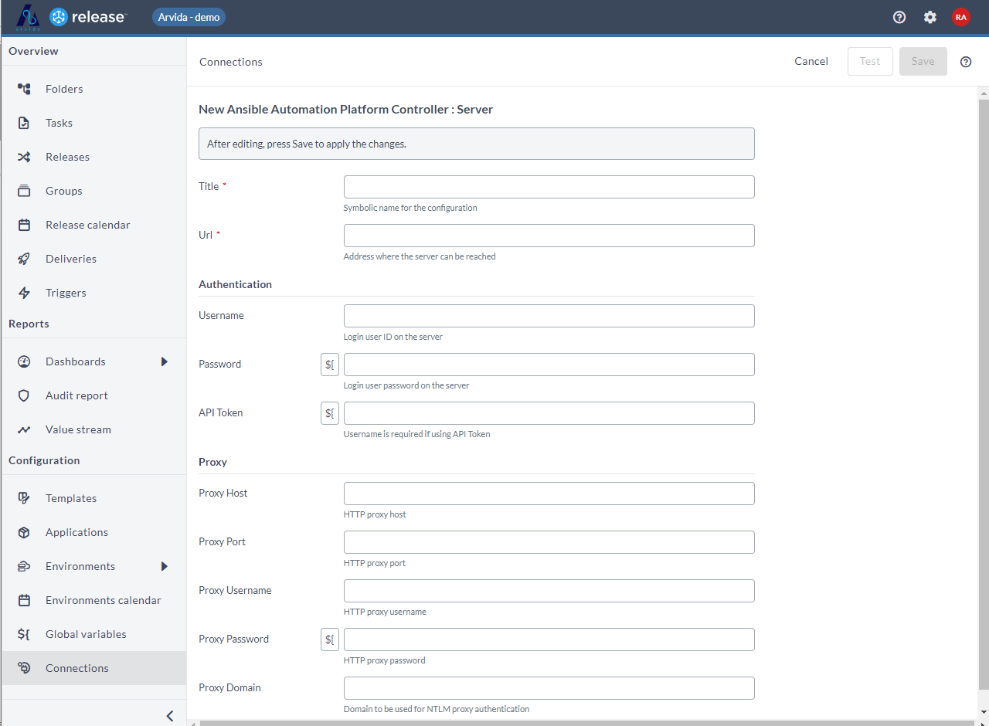Click the Arvida - demo workspace badge
This screenshot has width=989, height=726.
(189, 16)
